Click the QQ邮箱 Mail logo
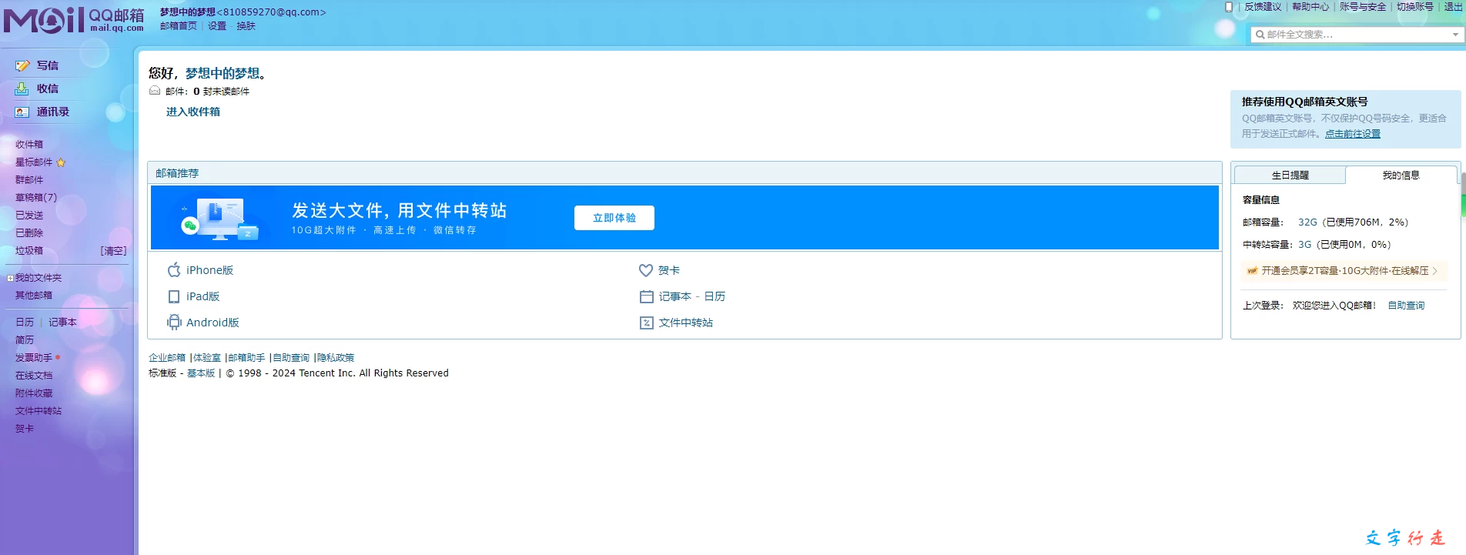The image size is (1466, 555). [74, 20]
